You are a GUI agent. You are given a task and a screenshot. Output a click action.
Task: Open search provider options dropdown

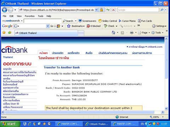point(166,10)
